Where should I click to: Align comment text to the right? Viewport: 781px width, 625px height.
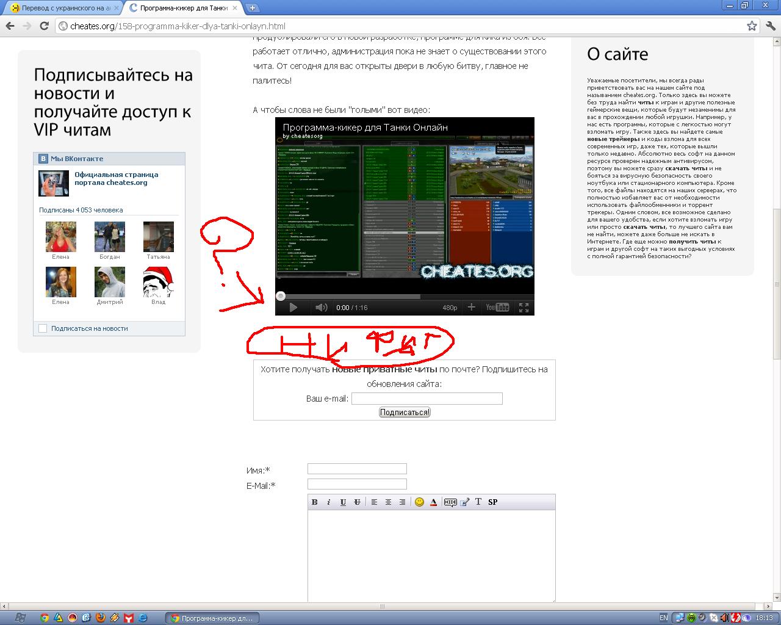tap(402, 502)
